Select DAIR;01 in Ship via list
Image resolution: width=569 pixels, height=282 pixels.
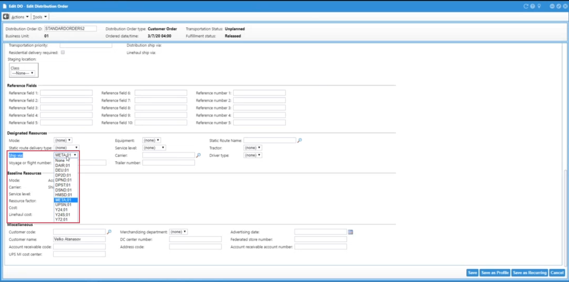pyautogui.click(x=66, y=165)
